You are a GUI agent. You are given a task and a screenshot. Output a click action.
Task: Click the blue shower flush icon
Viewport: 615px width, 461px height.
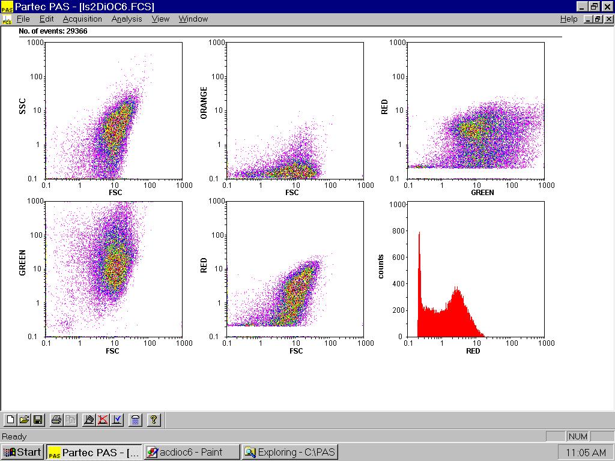(136, 420)
